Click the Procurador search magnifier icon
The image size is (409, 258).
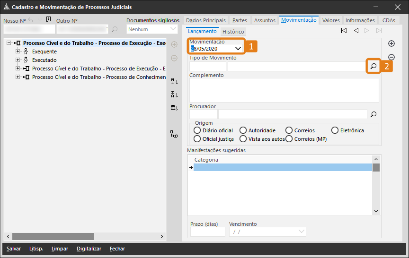(373, 114)
